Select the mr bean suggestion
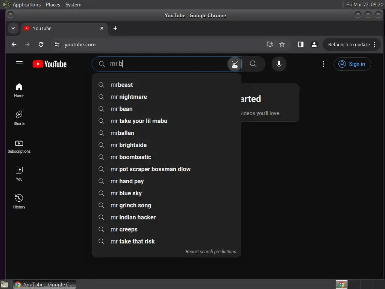Viewport: 385px width, 289px height. (x=167, y=109)
